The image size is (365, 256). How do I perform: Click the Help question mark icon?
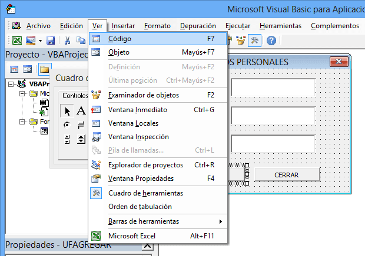point(271,41)
